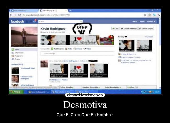Image resolution: width=170 pixels, height=123 pixels.
Task: Close the Kevin Rodriguez browser tab
Action: (66, 10)
